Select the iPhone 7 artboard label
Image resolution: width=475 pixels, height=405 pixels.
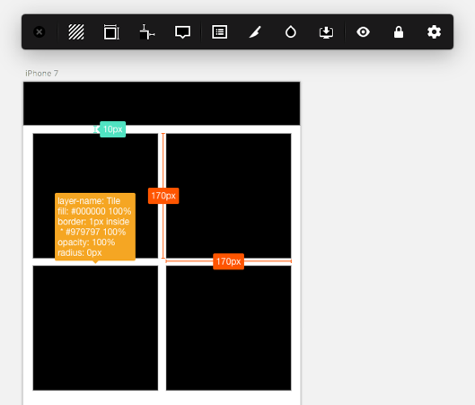click(x=41, y=74)
